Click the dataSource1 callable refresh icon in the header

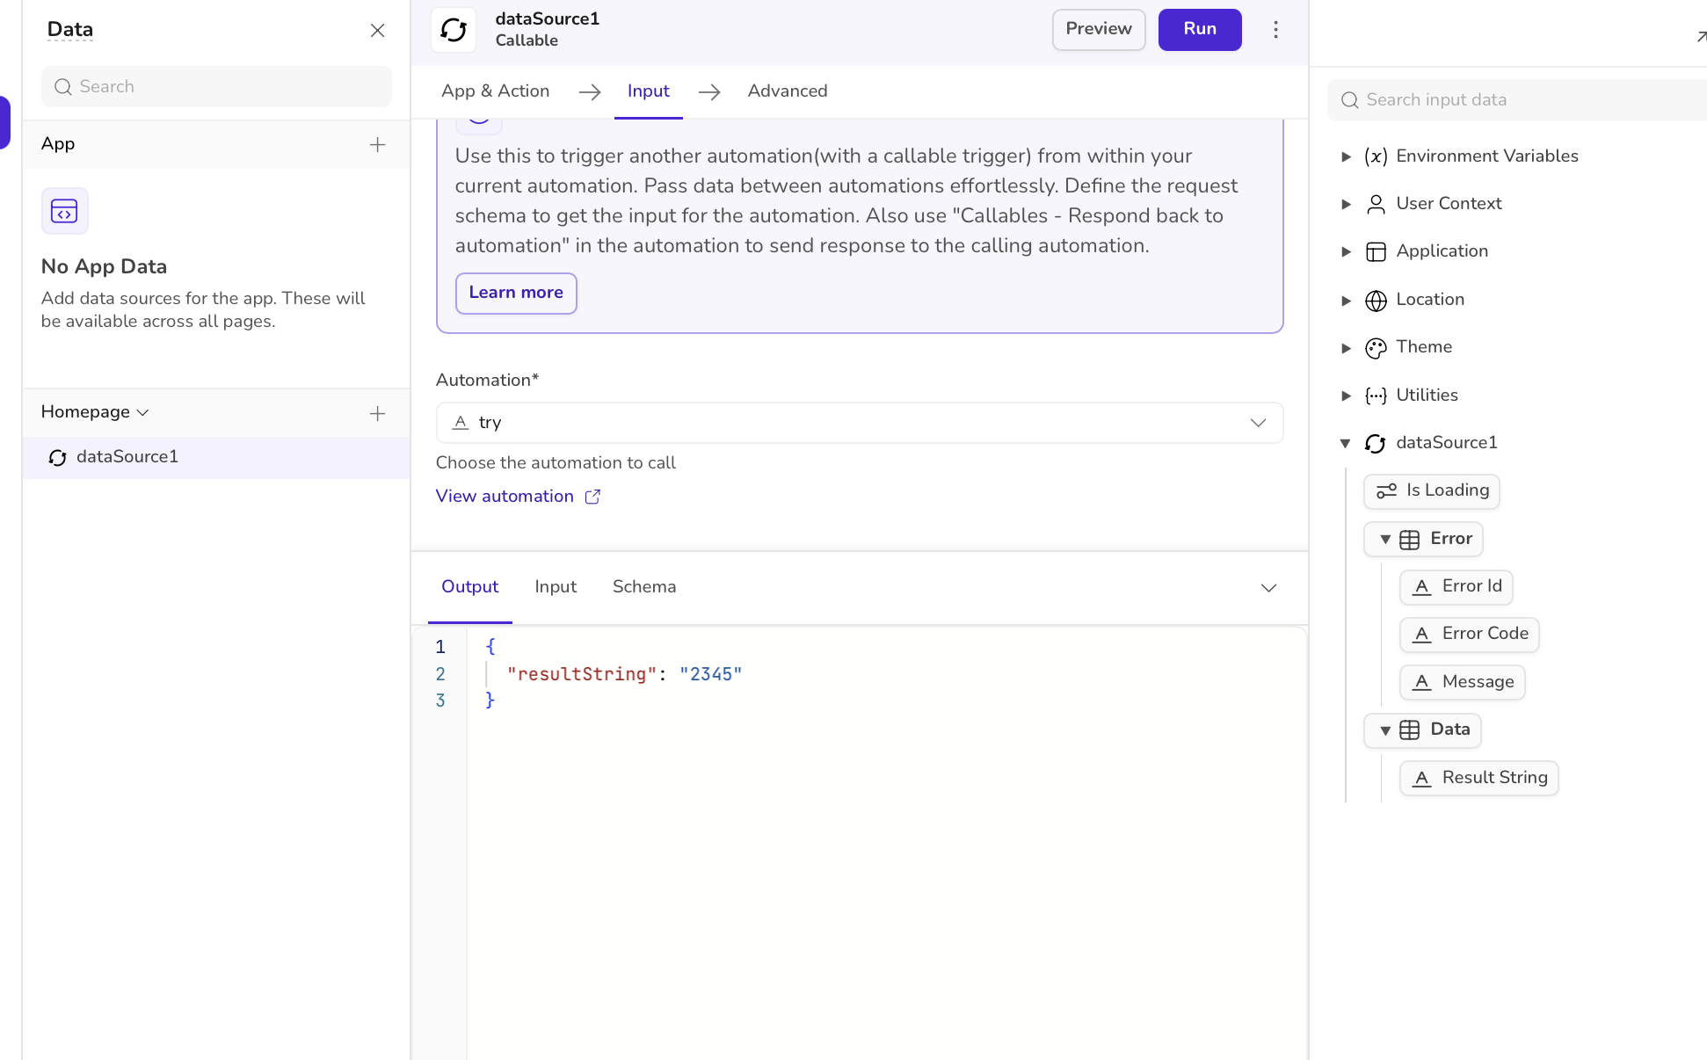tap(454, 30)
